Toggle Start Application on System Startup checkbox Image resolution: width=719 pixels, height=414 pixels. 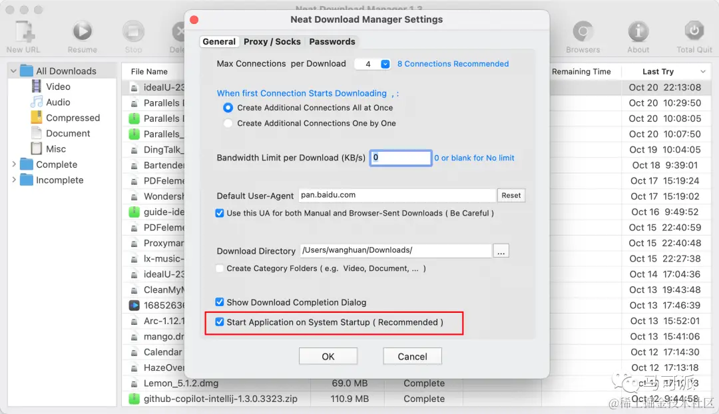220,322
